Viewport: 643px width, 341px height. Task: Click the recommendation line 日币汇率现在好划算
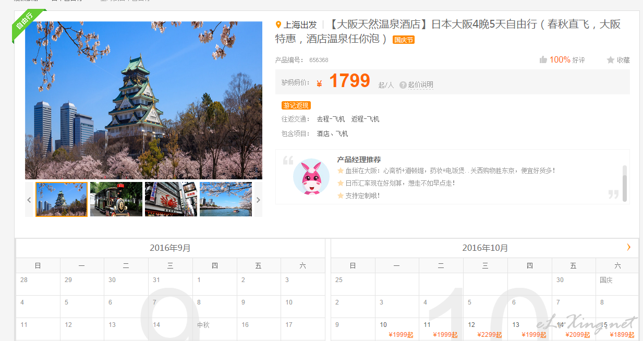pos(400,183)
